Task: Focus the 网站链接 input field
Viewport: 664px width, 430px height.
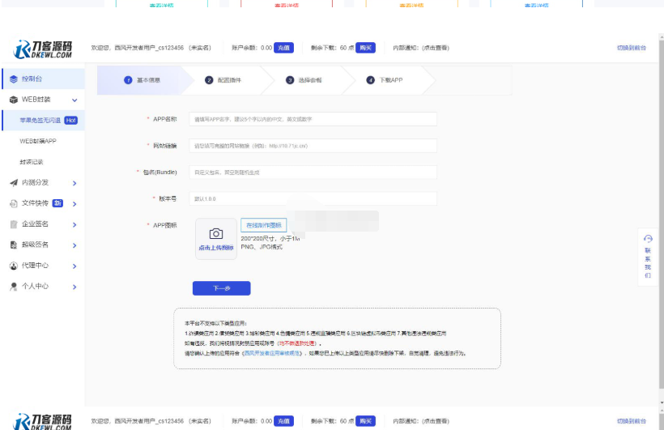Action: (313, 146)
